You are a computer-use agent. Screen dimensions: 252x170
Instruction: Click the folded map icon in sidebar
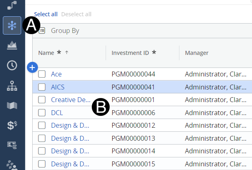[12, 105]
